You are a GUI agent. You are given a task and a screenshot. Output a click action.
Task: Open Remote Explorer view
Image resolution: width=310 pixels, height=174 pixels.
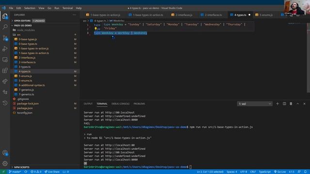pyautogui.click(x=5, y=59)
